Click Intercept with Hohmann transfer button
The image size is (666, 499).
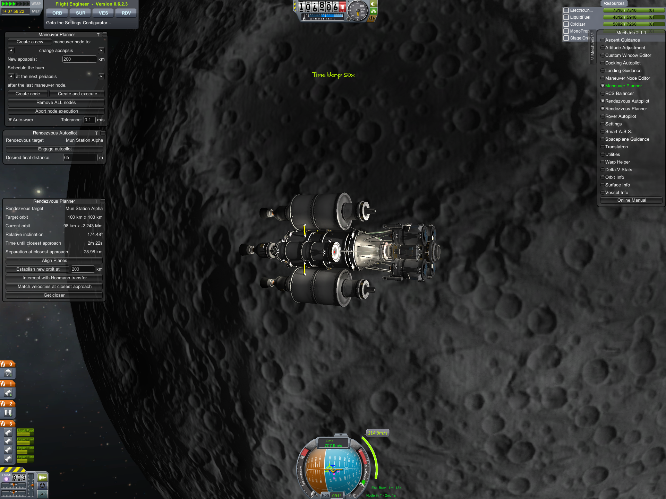click(x=54, y=278)
